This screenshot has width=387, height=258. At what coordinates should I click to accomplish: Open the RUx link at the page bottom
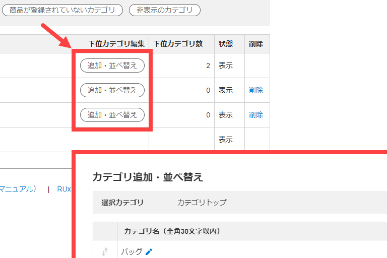click(64, 189)
